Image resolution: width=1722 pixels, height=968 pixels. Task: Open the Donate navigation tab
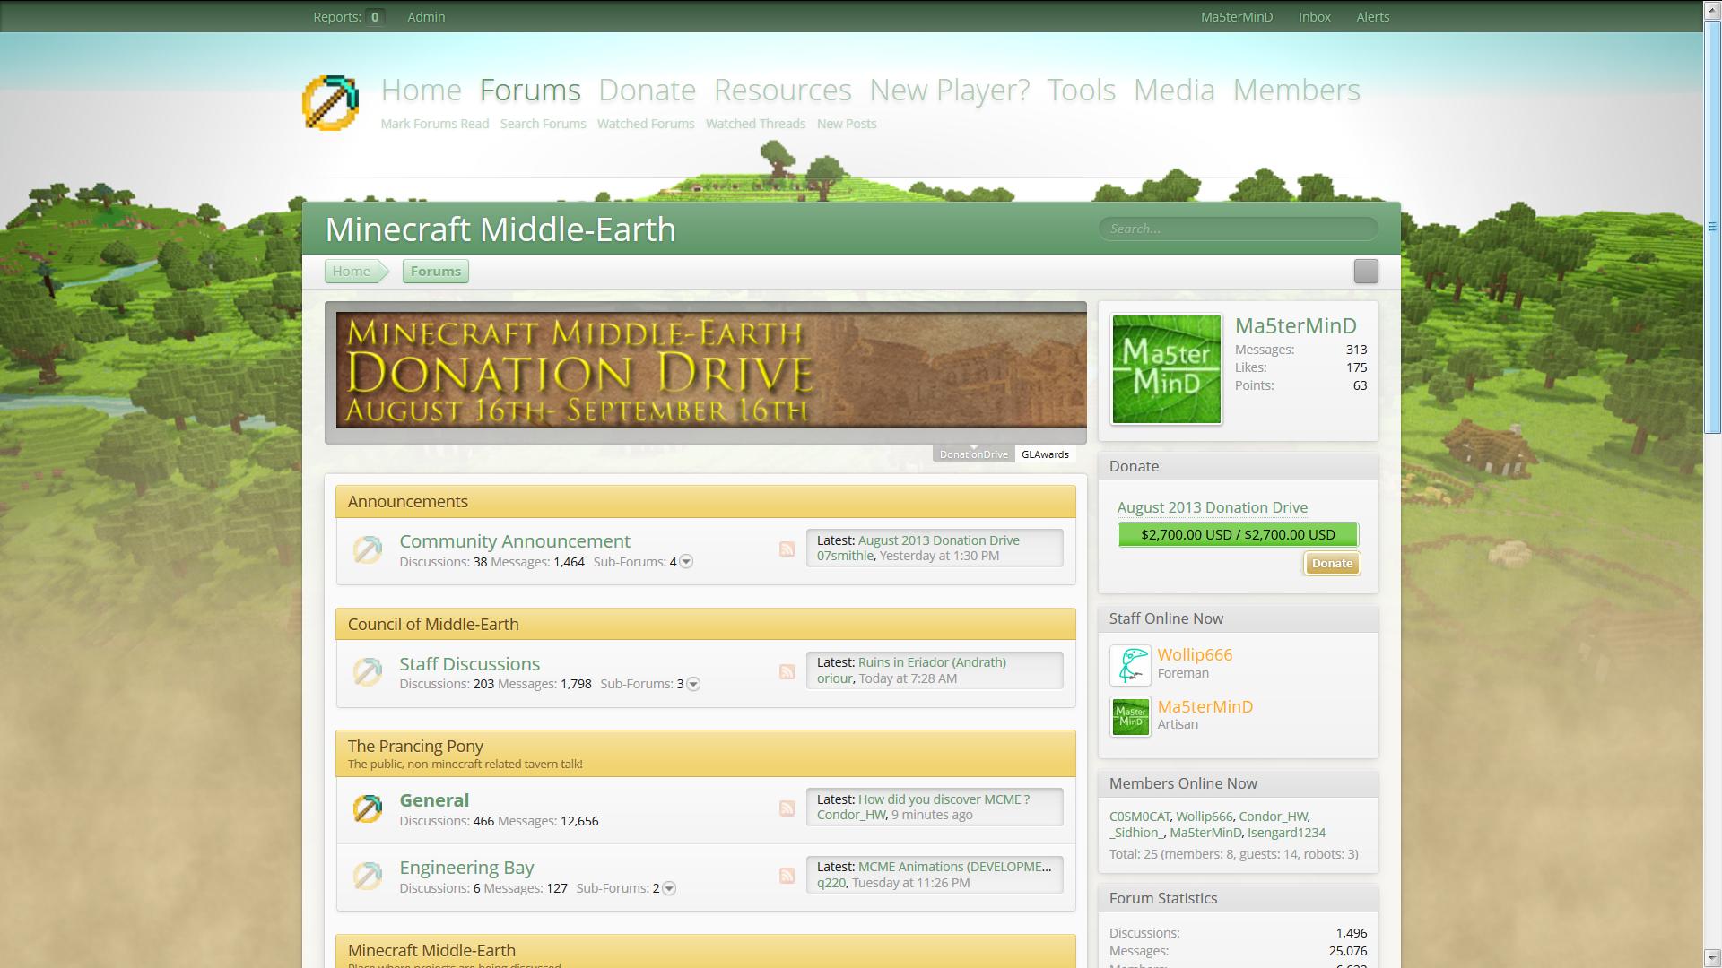[647, 90]
